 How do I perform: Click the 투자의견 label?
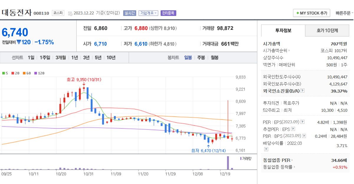pos(271,103)
